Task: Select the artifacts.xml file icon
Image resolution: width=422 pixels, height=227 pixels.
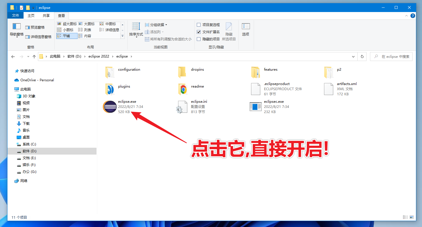Action: pyautogui.click(x=328, y=89)
